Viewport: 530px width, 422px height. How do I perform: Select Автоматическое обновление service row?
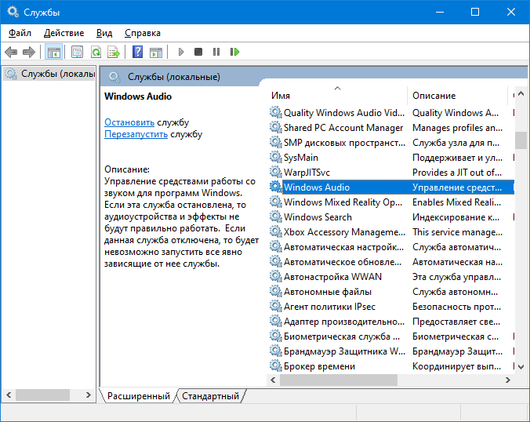pos(391,262)
